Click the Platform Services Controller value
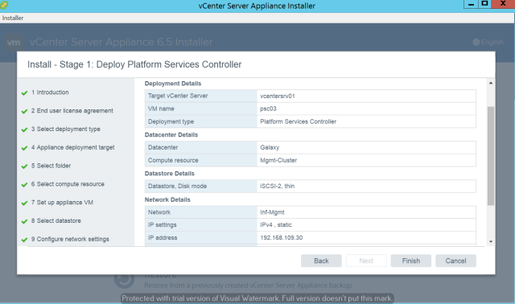This screenshot has height=304, width=515. tap(299, 121)
